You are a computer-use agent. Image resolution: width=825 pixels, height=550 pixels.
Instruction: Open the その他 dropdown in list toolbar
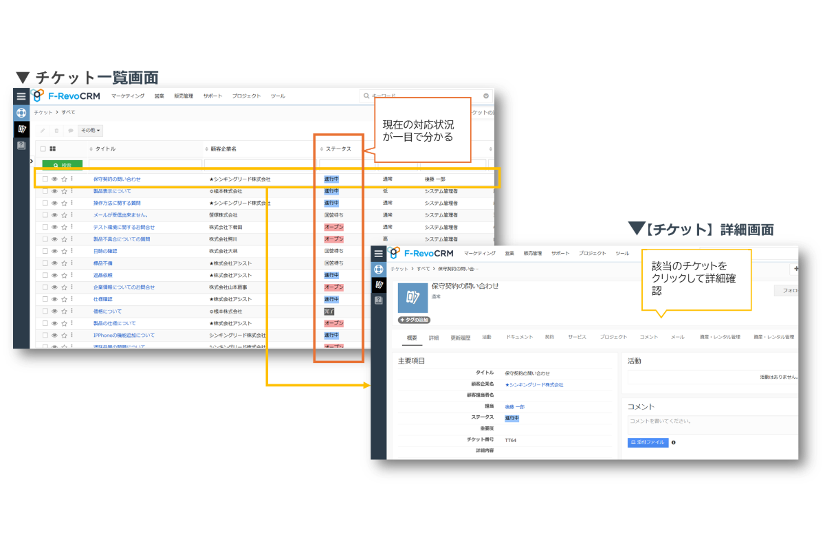90,130
